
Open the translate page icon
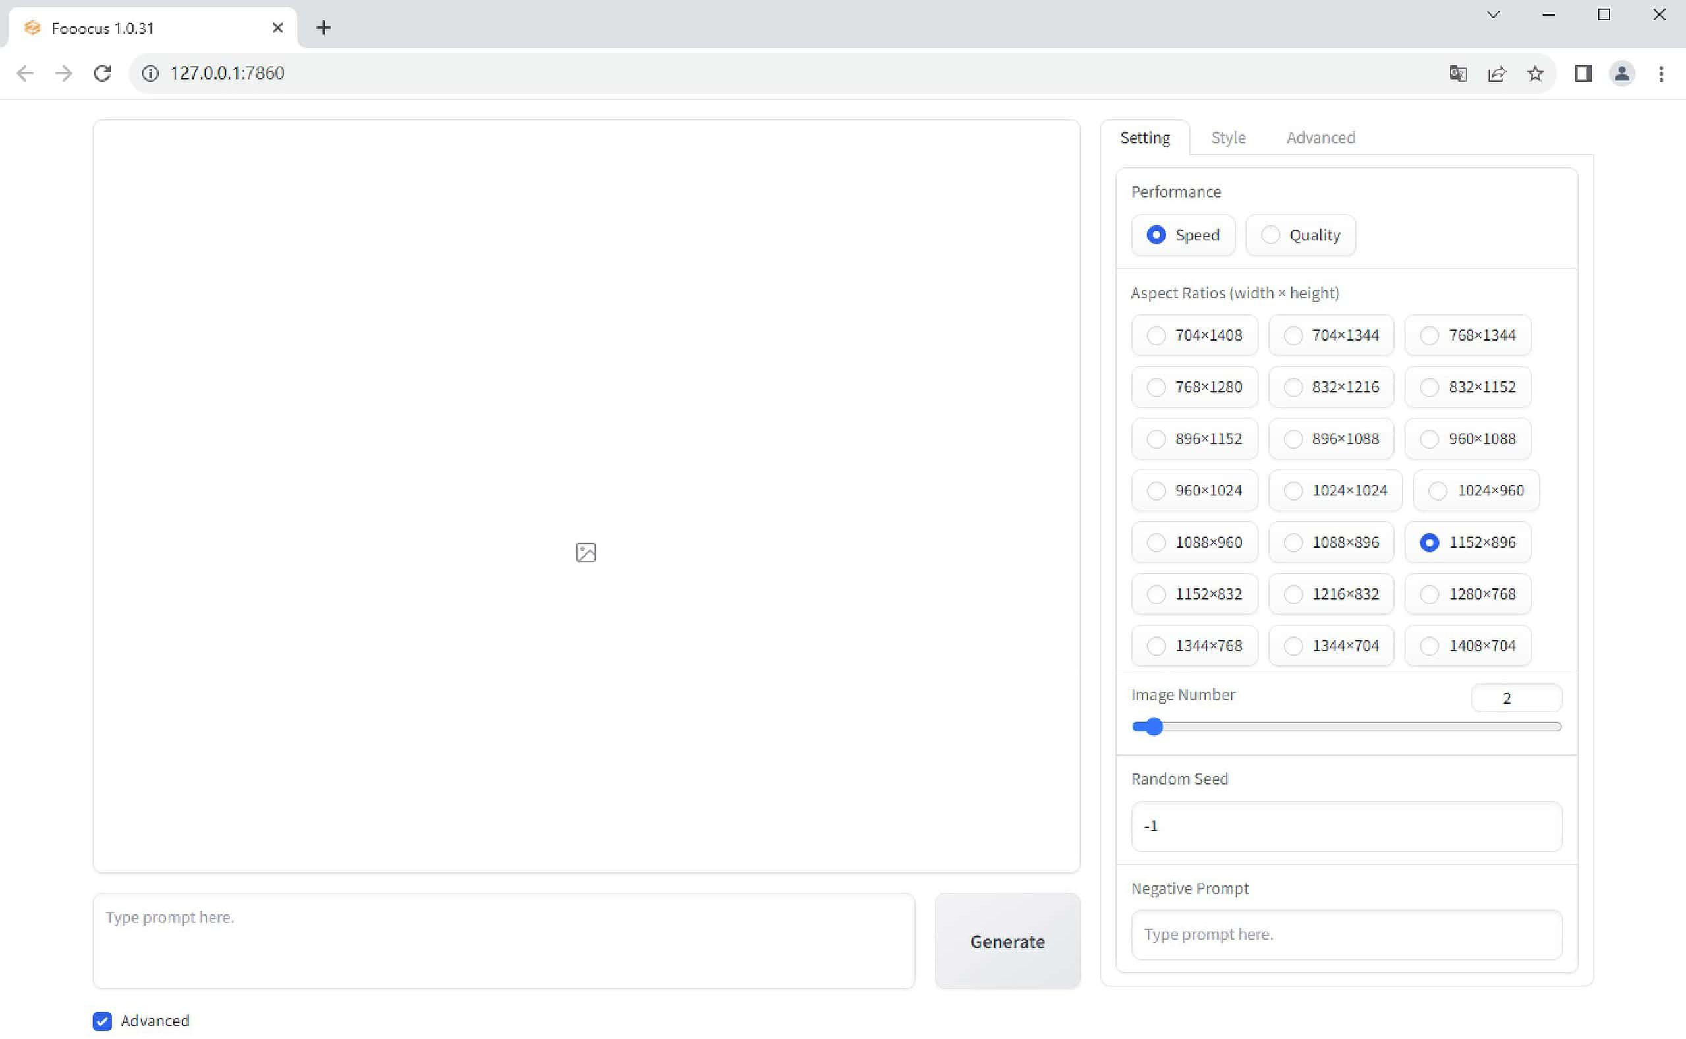[x=1458, y=74]
